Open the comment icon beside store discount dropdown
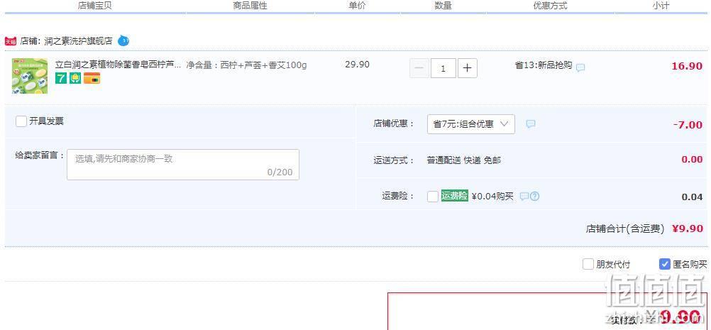This screenshot has width=711, height=330. click(531, 124)
